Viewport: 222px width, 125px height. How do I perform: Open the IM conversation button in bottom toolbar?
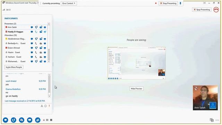coord(6,120)
